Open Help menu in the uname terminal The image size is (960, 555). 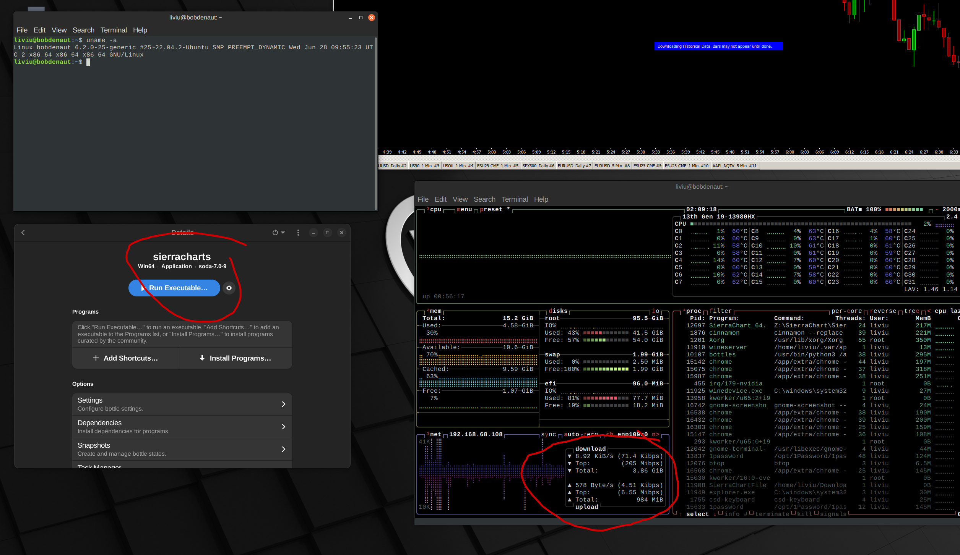140,30
